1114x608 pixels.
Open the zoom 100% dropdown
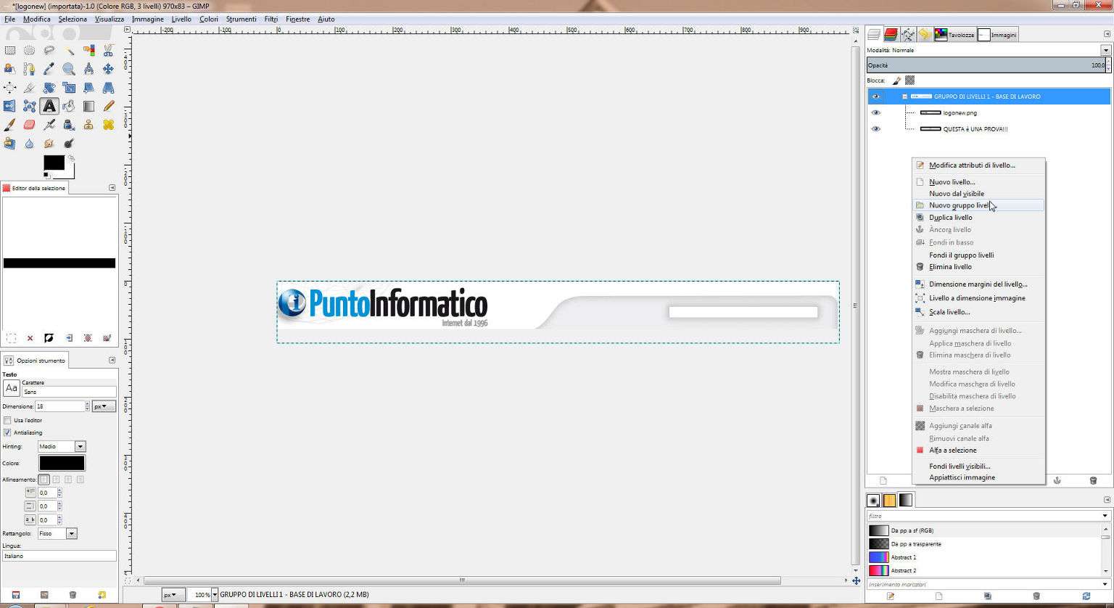pyautogui.click(x=215, y=595)
